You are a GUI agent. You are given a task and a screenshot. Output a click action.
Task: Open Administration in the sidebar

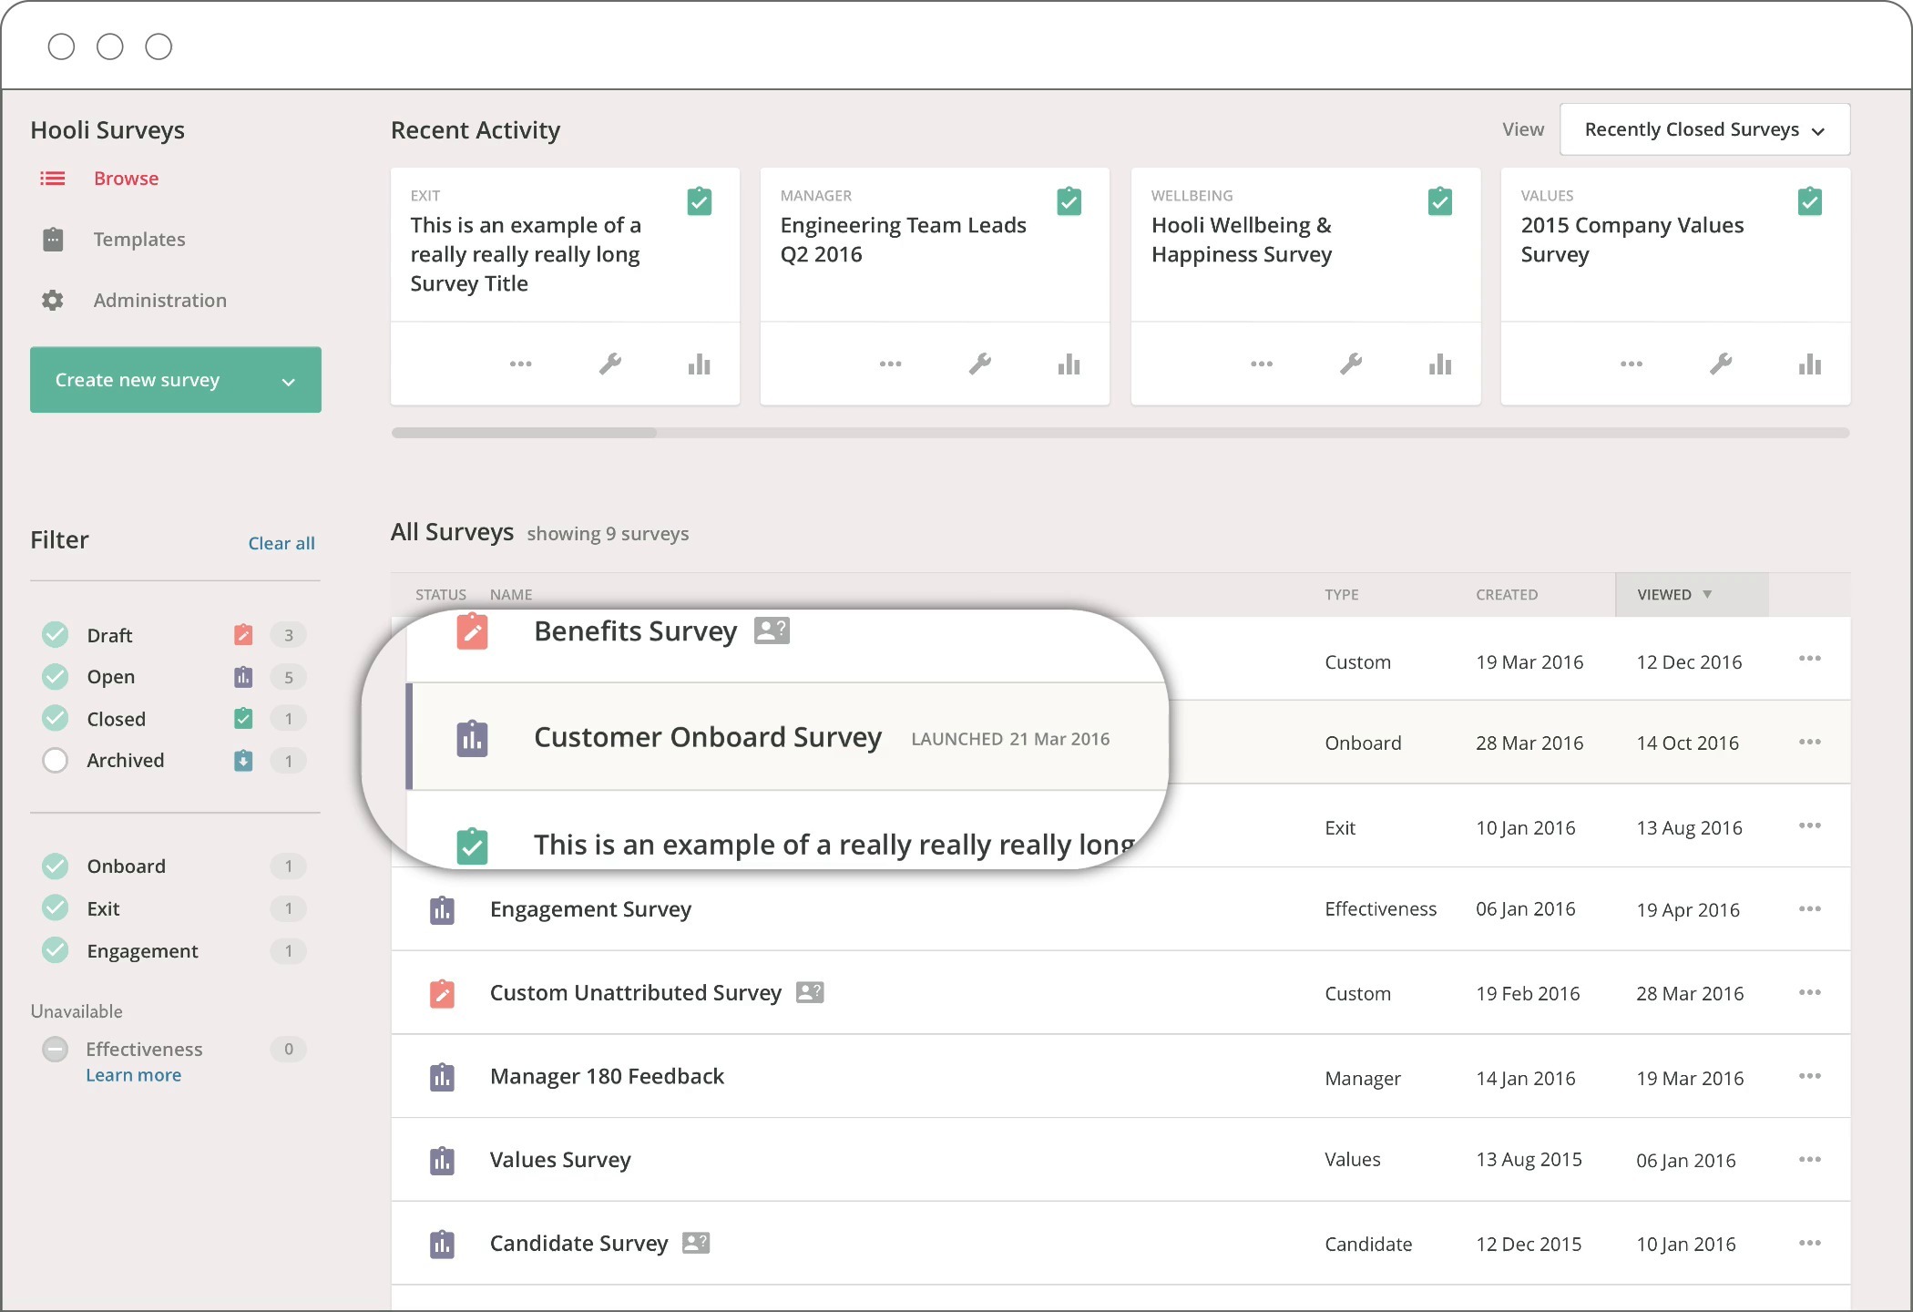[159, 300]
